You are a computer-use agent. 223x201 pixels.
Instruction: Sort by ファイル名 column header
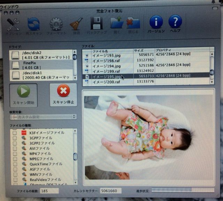coord(112,51)
